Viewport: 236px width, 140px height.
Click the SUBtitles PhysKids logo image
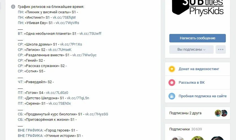pyautogui.click(x=198, y=8)
